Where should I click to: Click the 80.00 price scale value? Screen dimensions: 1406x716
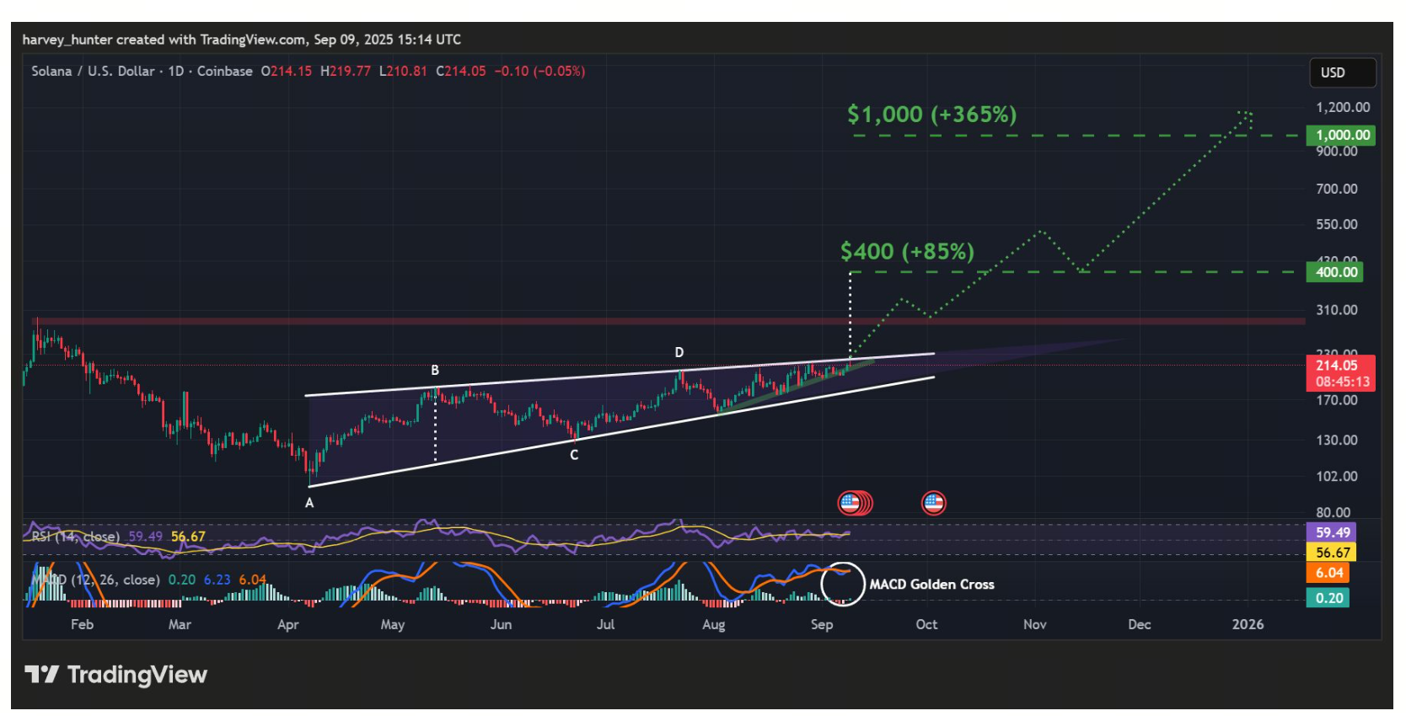tap(1333, 512)
